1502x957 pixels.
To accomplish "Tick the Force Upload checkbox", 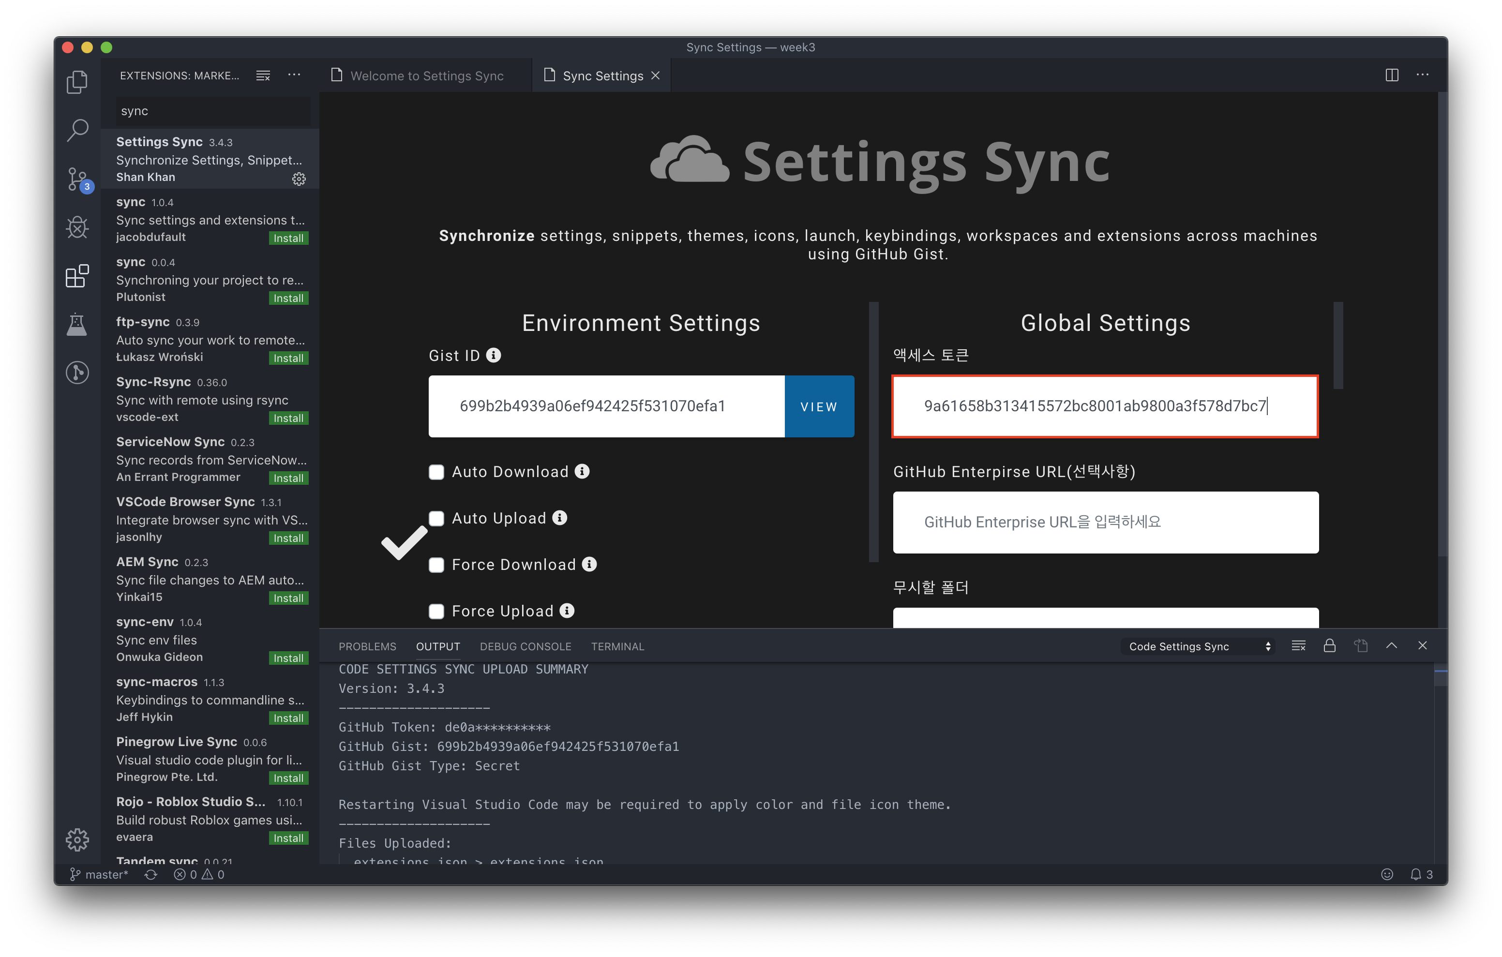I will (436, 612).
